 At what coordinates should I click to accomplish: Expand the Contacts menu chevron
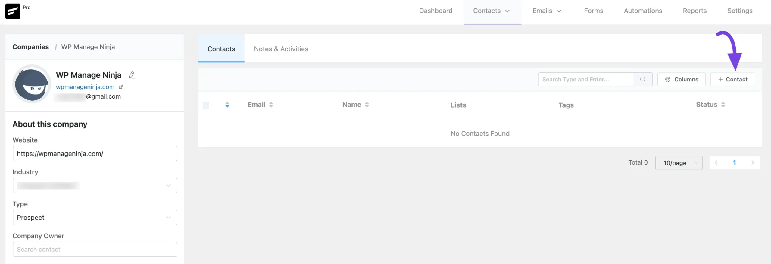[x=507, y=11]
